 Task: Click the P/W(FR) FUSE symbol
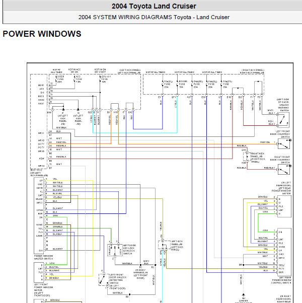coord(221,84)
